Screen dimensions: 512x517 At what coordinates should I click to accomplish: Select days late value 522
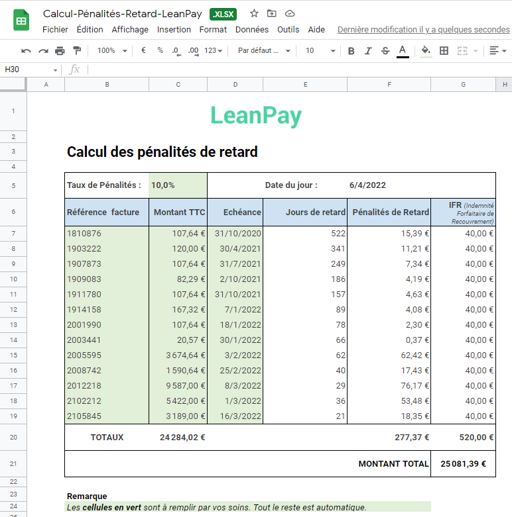305,234
